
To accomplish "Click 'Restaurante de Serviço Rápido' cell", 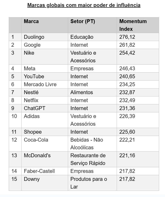I will point(88,159).
